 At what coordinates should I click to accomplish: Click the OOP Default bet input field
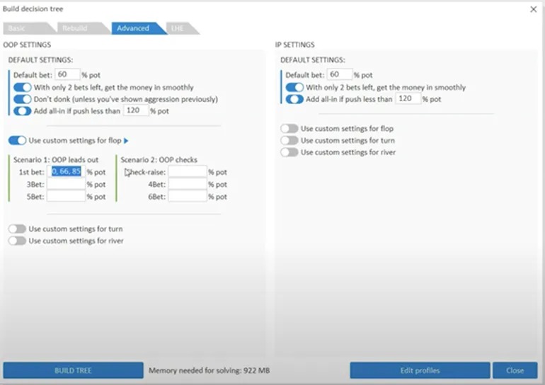(67, 74)
